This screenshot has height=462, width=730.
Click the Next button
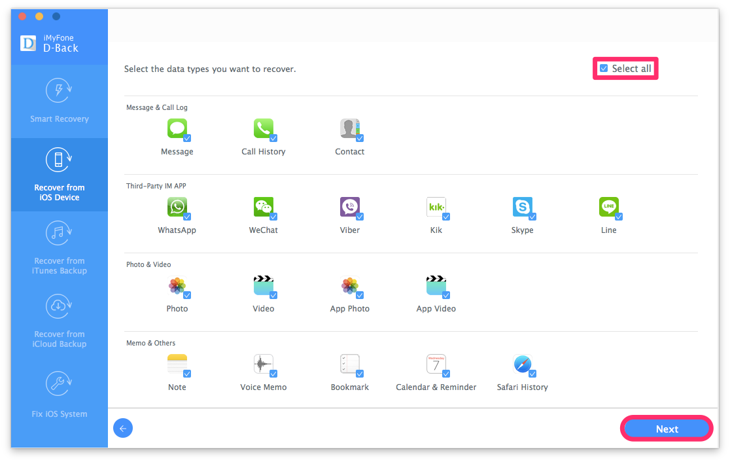(667, 429)
